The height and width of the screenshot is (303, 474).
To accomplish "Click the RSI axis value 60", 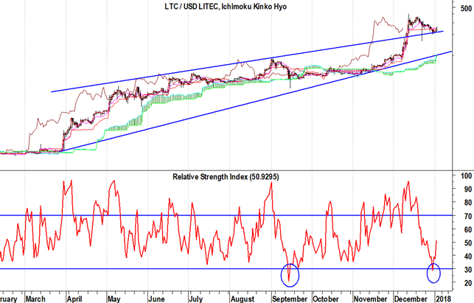I will pos(467,229).
